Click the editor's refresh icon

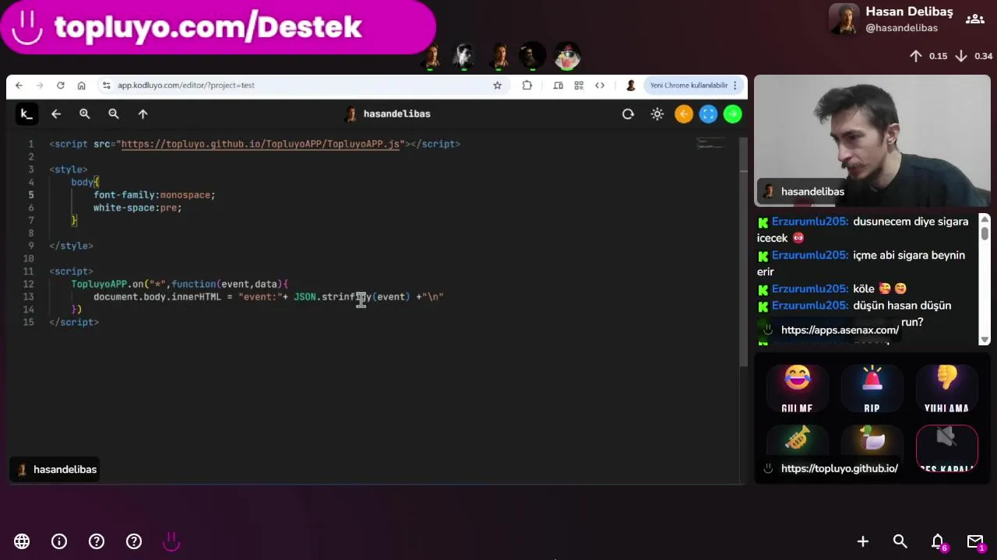coord(628,114)
